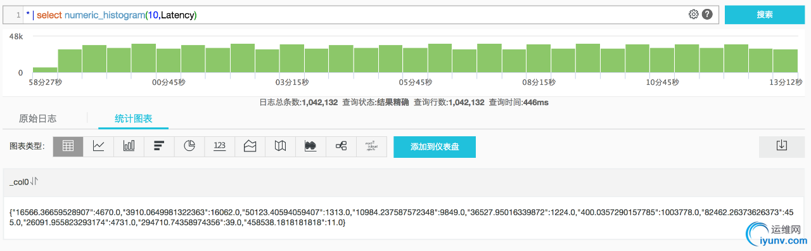The height and width of the screenshot is (251, 811).
Task: Click the 10分45秒 time axis label
Action: 662,82
